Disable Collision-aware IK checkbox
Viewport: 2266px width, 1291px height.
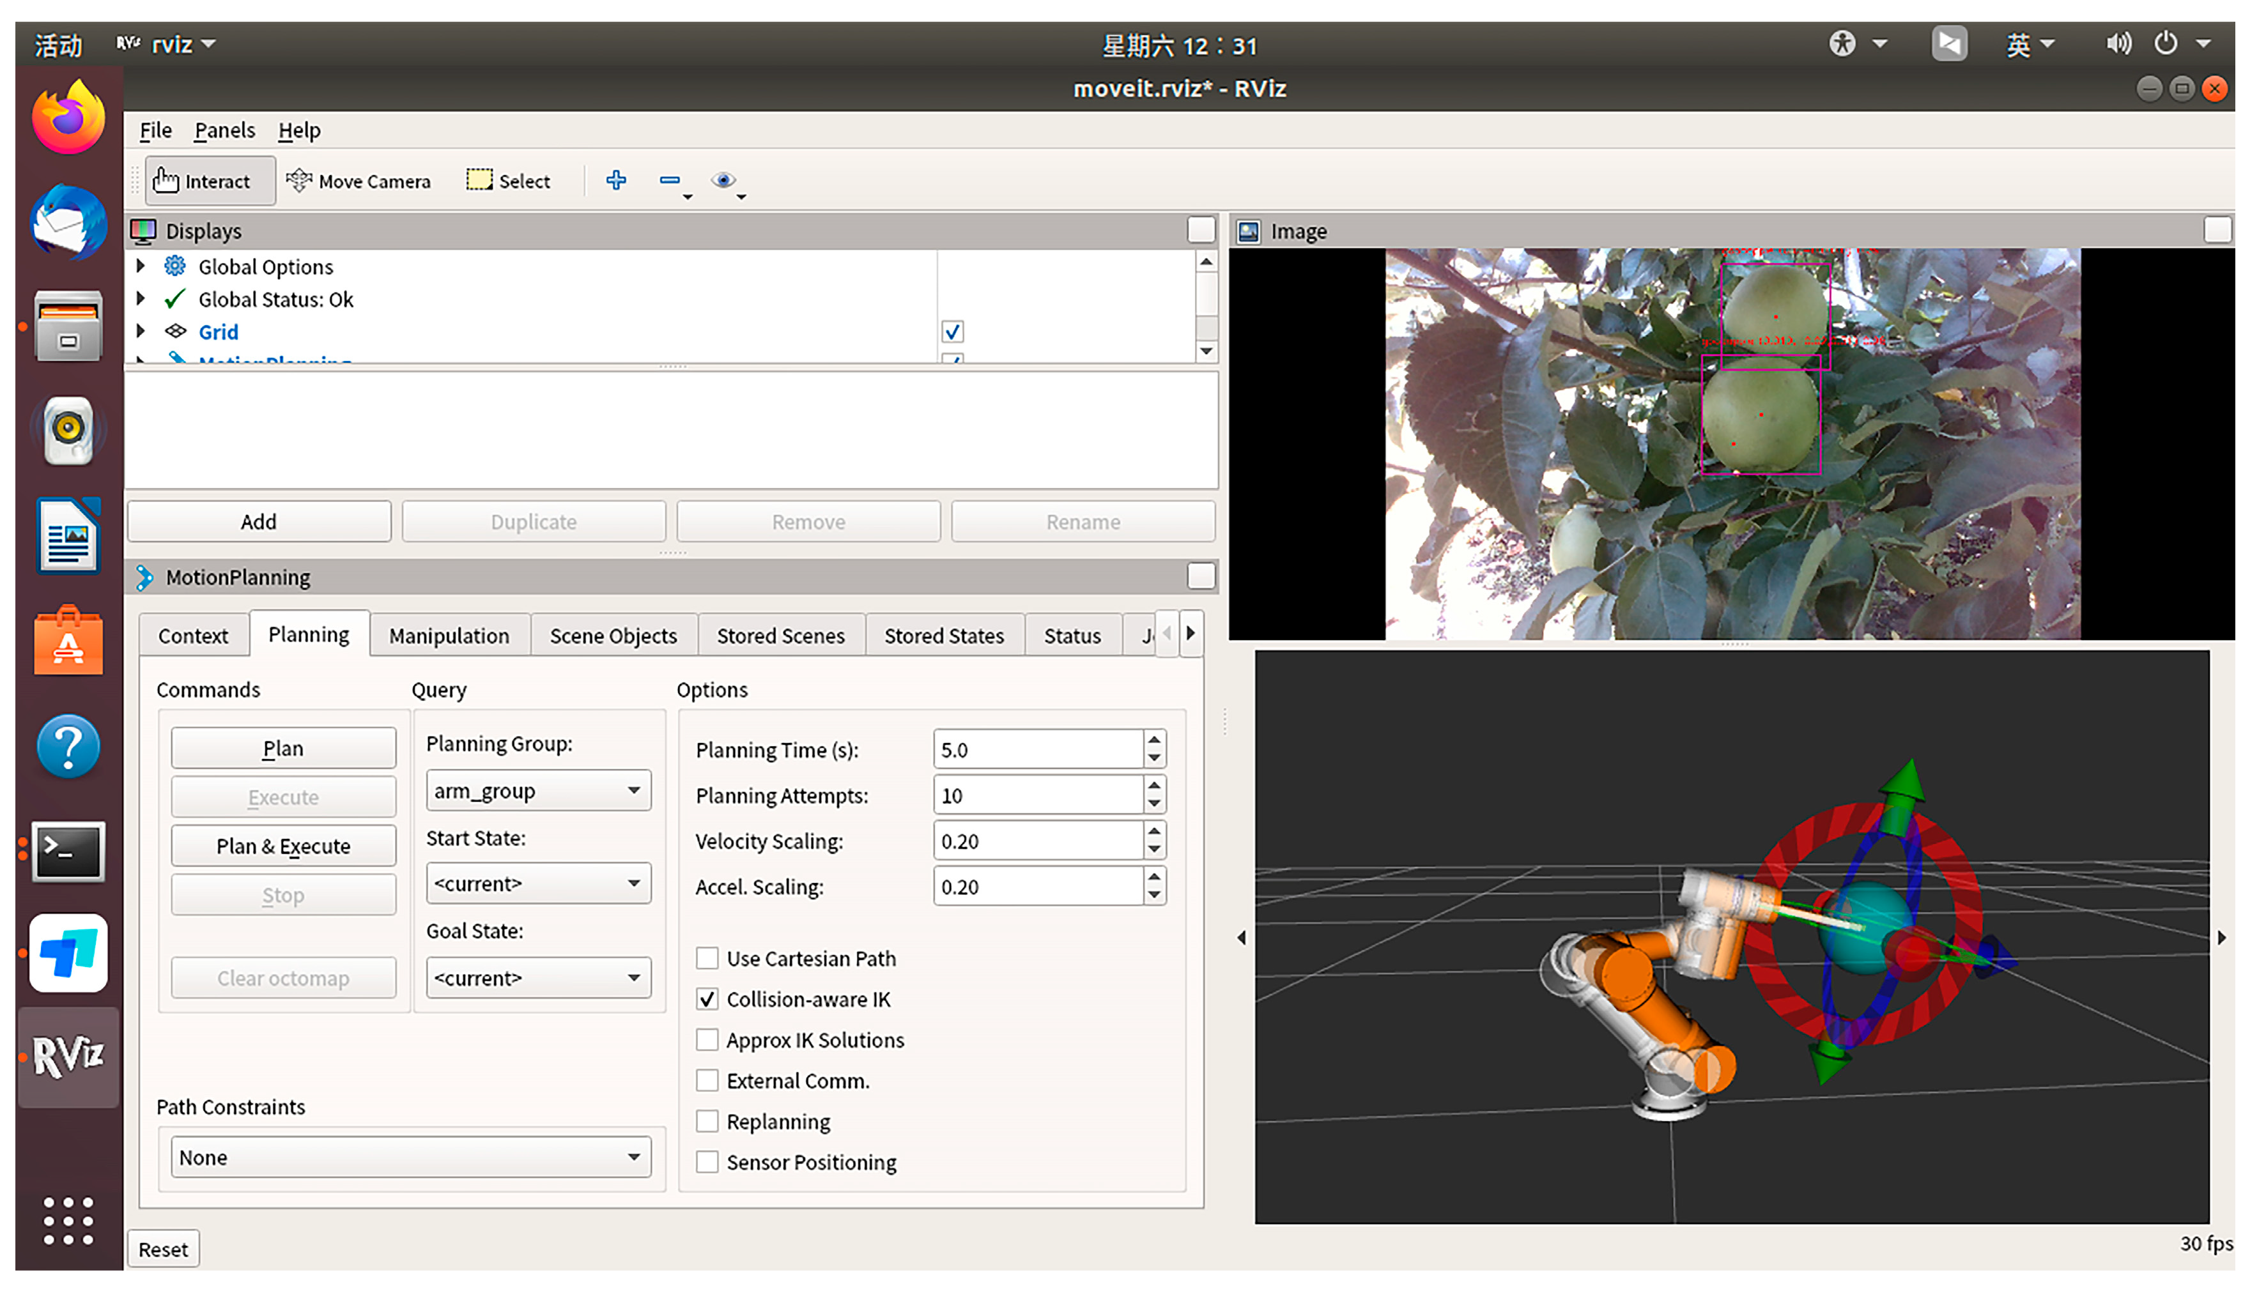click(707, 999)
